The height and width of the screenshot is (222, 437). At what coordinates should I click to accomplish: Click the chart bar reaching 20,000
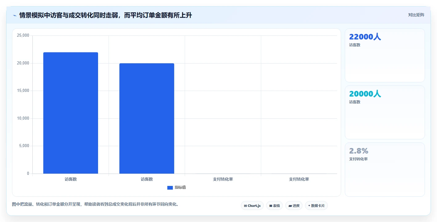(147, 118)
